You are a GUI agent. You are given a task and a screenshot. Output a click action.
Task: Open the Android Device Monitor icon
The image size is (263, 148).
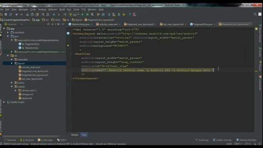pos(124,15)
